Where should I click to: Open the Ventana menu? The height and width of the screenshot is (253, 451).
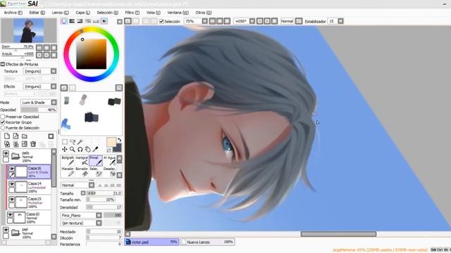pos(178,13)
